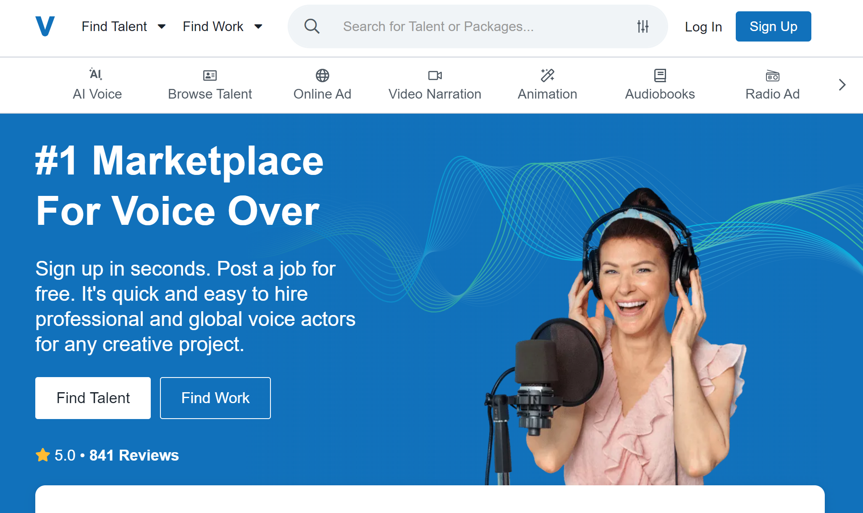The height and width of the screenshot is (513, 863).
Task: Select the Radio Ad radio icon
Action: pyautogui.click(x=772, y=76)
